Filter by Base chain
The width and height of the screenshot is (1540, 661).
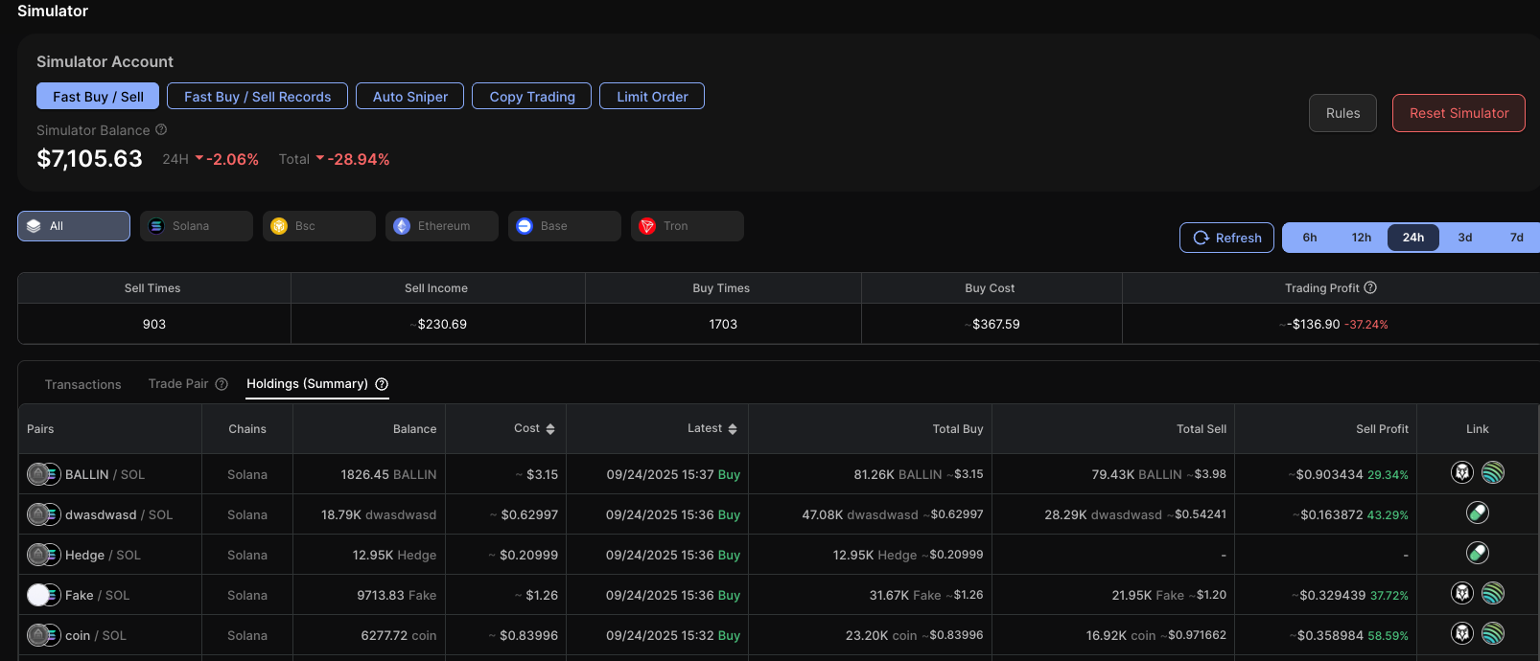coord(565,226)
